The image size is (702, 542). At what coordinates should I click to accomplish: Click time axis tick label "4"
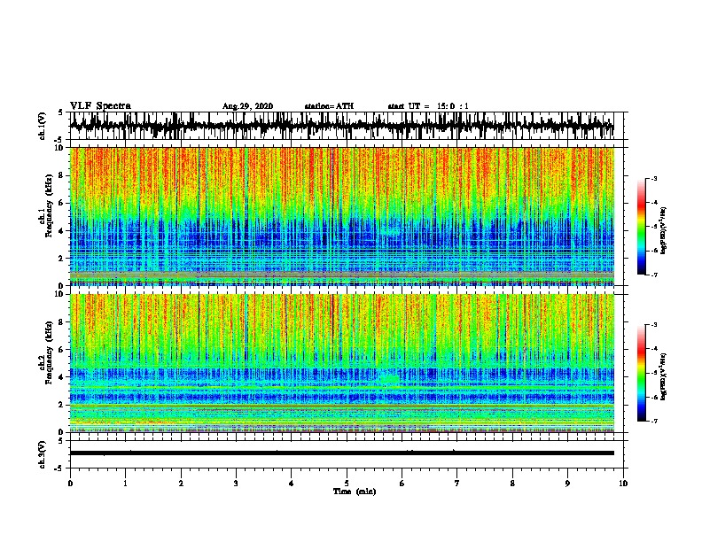292,484
